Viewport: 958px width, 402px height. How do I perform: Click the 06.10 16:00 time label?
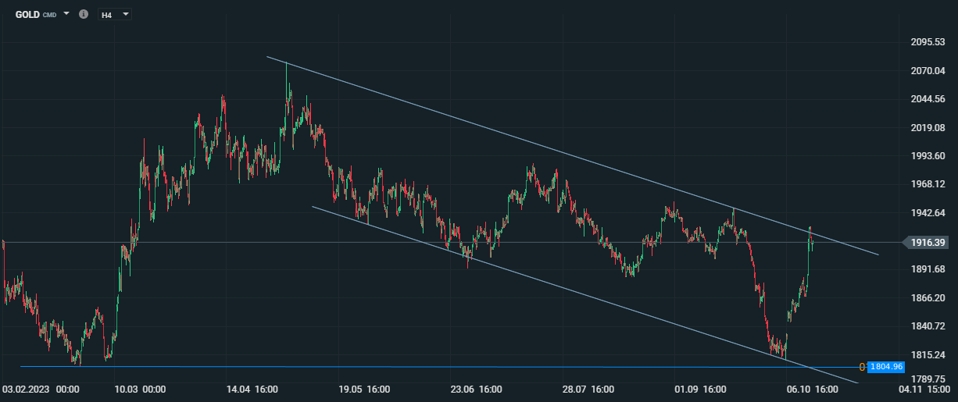click(x=812, y=389)
